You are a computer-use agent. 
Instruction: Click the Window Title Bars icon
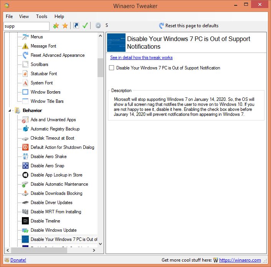coord(25,101)
